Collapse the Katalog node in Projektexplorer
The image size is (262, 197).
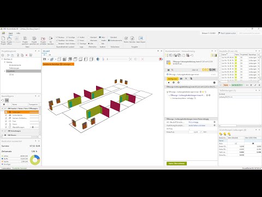coord(5,62)
